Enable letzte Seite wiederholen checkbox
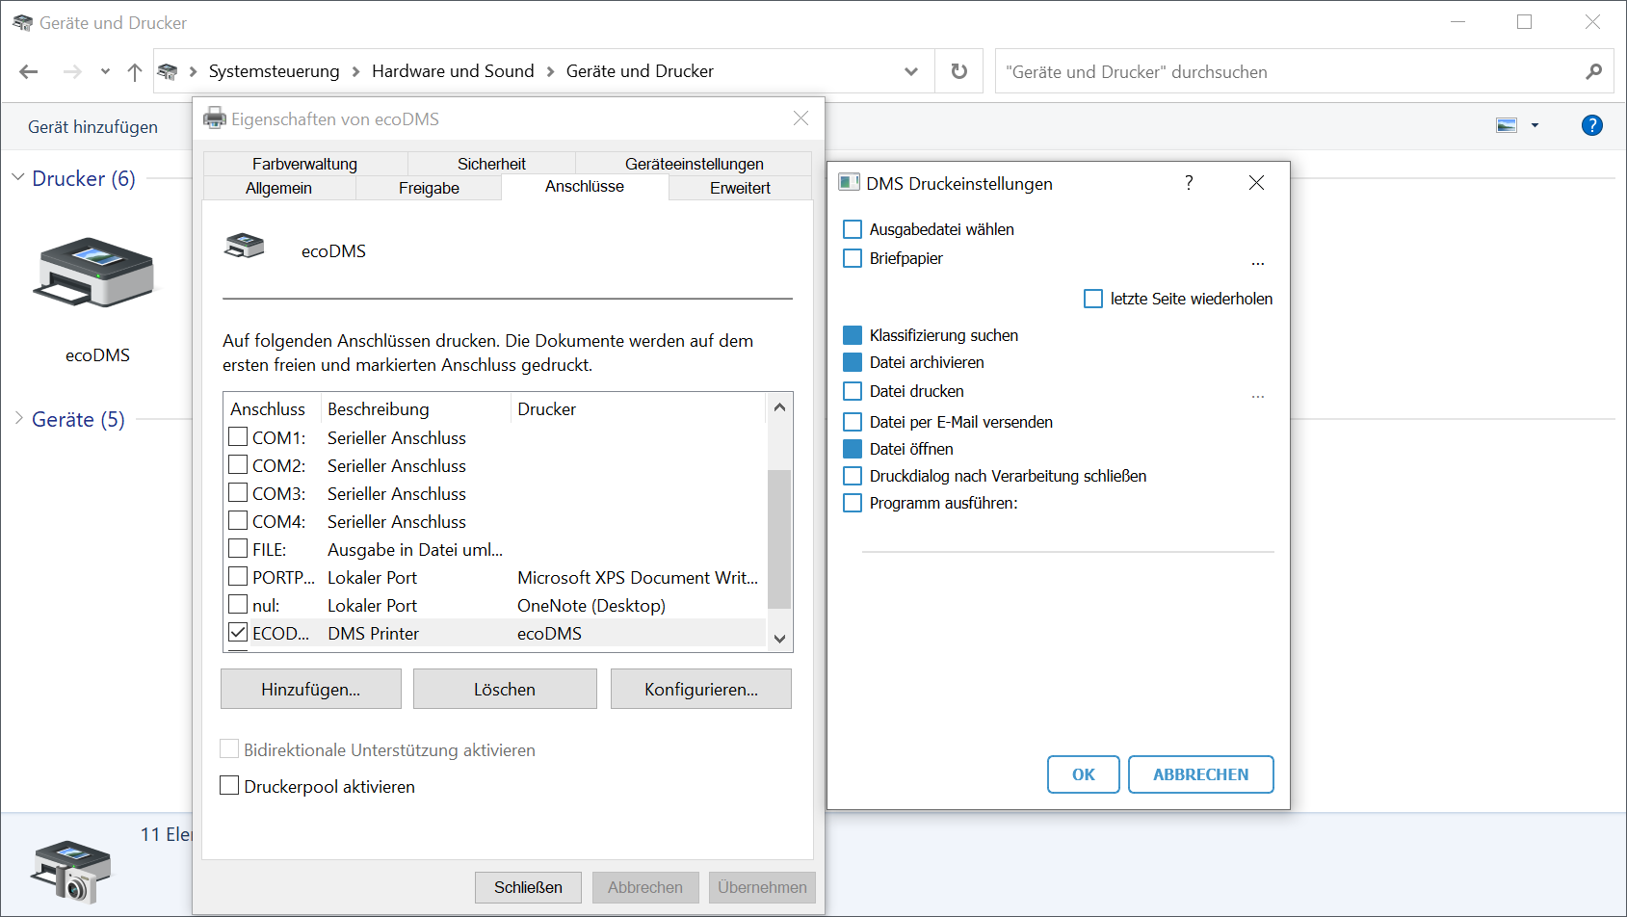This screenshot has height=917, width=1627. coord(1093,299)
